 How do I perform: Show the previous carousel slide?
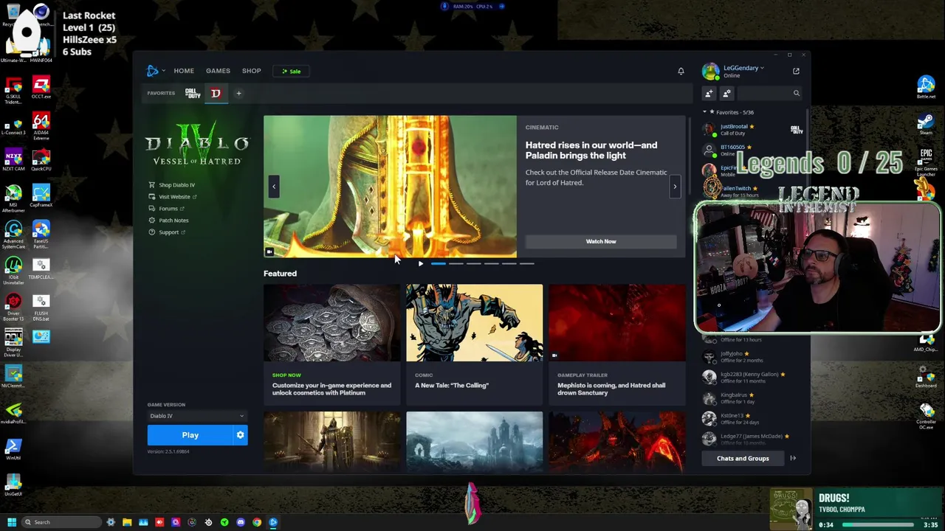(274, 187)
